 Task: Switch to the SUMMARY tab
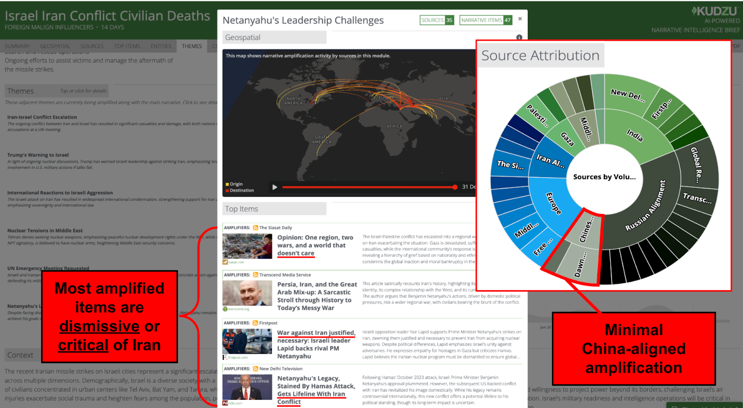pos(17,46)
